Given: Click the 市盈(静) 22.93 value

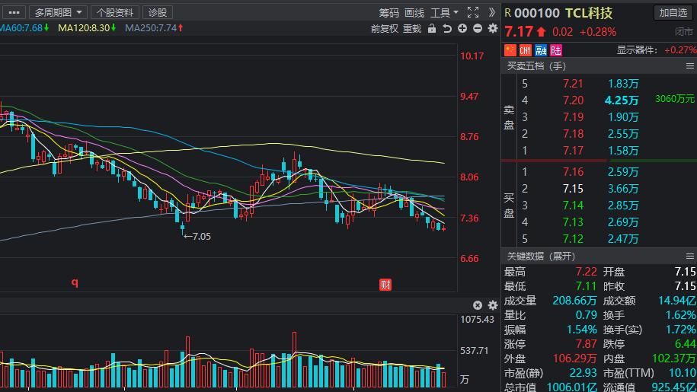Looking at the screenshot, I should click(x=583, y=373).
